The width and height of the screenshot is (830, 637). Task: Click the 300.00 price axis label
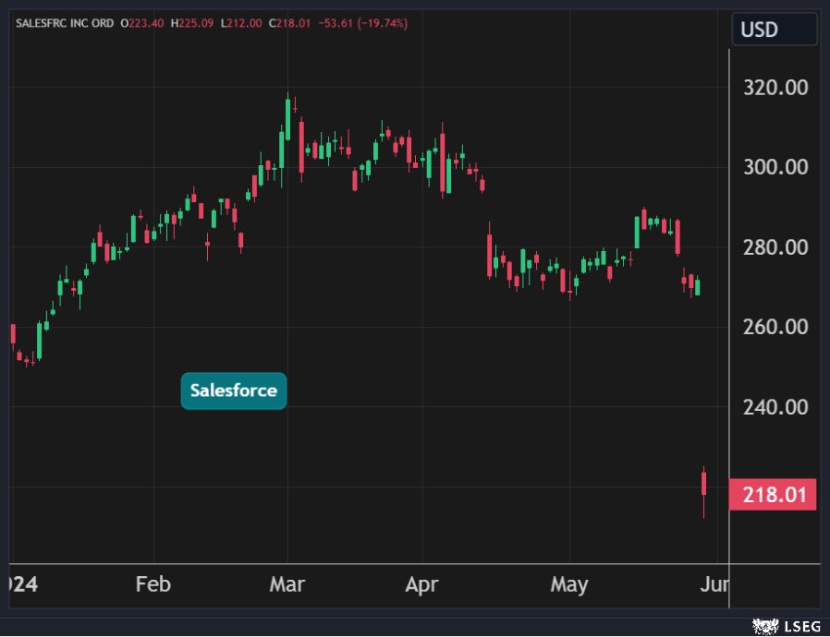[775, 167]
